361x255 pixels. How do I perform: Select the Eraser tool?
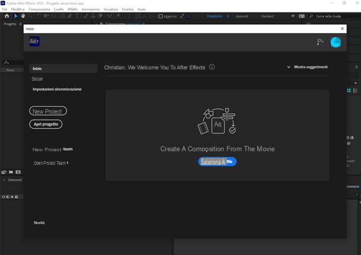(101, 16)
